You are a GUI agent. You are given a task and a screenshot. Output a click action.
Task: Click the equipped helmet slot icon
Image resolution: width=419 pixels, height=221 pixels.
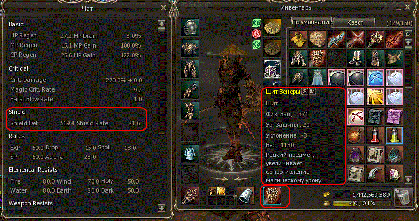(190, 27)
